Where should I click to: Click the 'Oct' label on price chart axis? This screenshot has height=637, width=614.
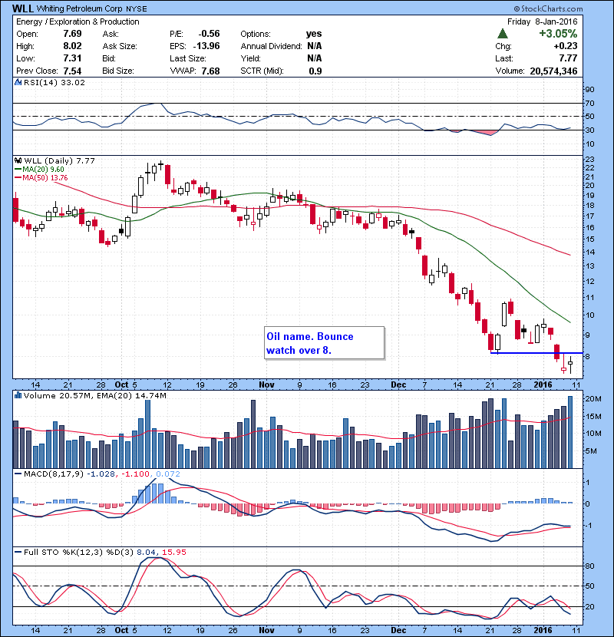[121, 385]
